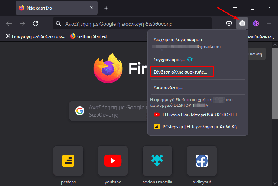Open synced PCsteps.gr tab entry
278x186 pixels.
tap(198, 126)
